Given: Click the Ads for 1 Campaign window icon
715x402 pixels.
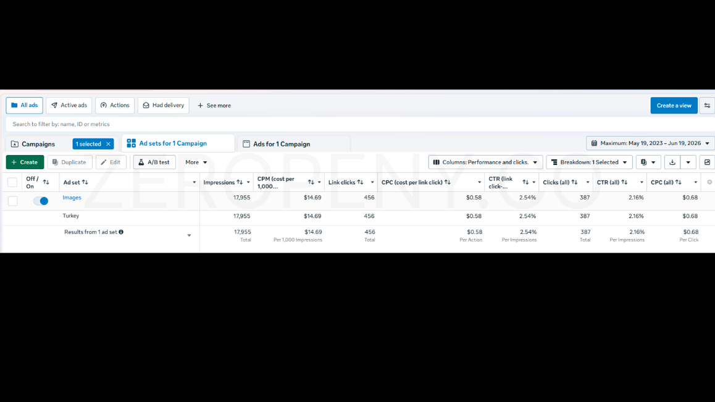Looking at the screenshot, I should coord(246,144).
